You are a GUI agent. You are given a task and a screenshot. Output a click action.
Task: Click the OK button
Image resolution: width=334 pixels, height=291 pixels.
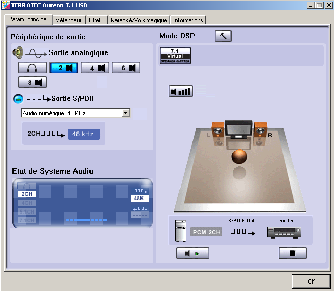pyautogui.click(x=311, y=282)
